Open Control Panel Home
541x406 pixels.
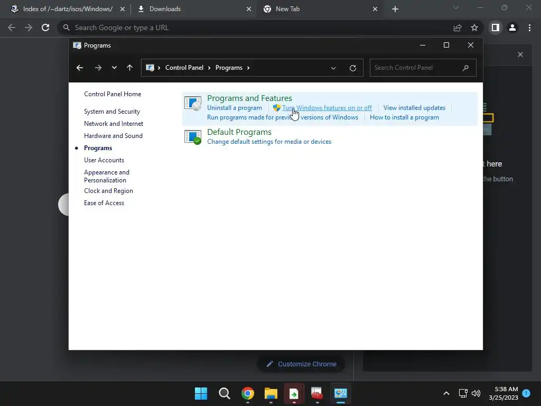point(113,94)
